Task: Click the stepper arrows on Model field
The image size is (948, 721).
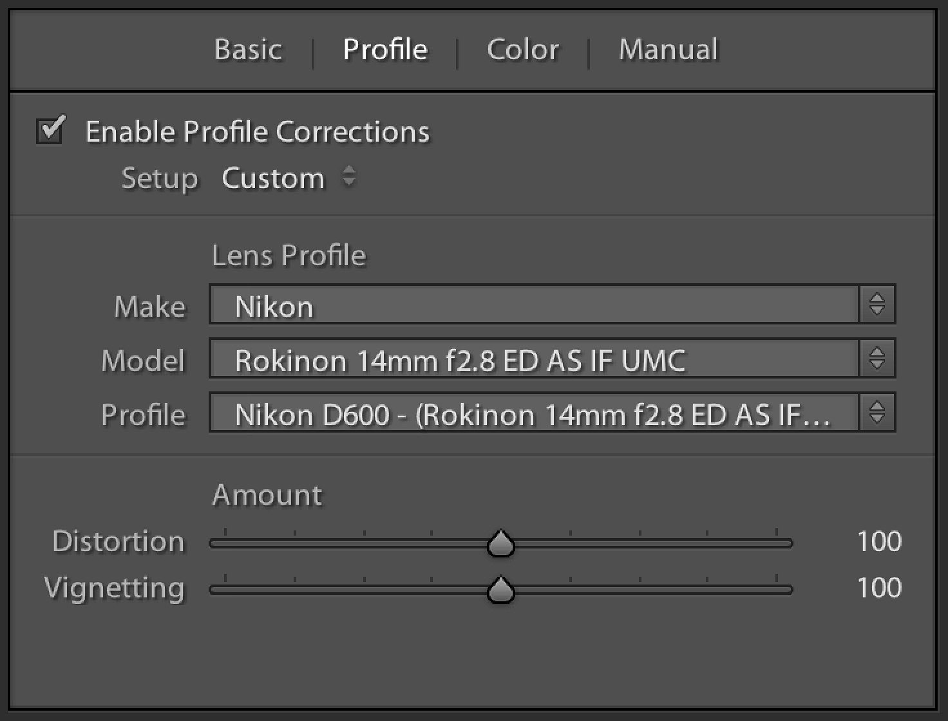Action: tap(877, 359)
